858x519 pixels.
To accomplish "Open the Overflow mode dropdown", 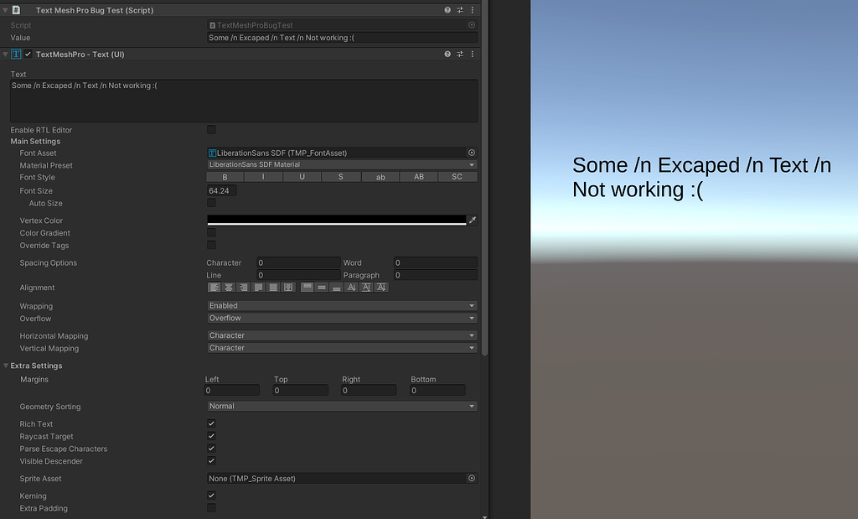I will coord(341,318).
